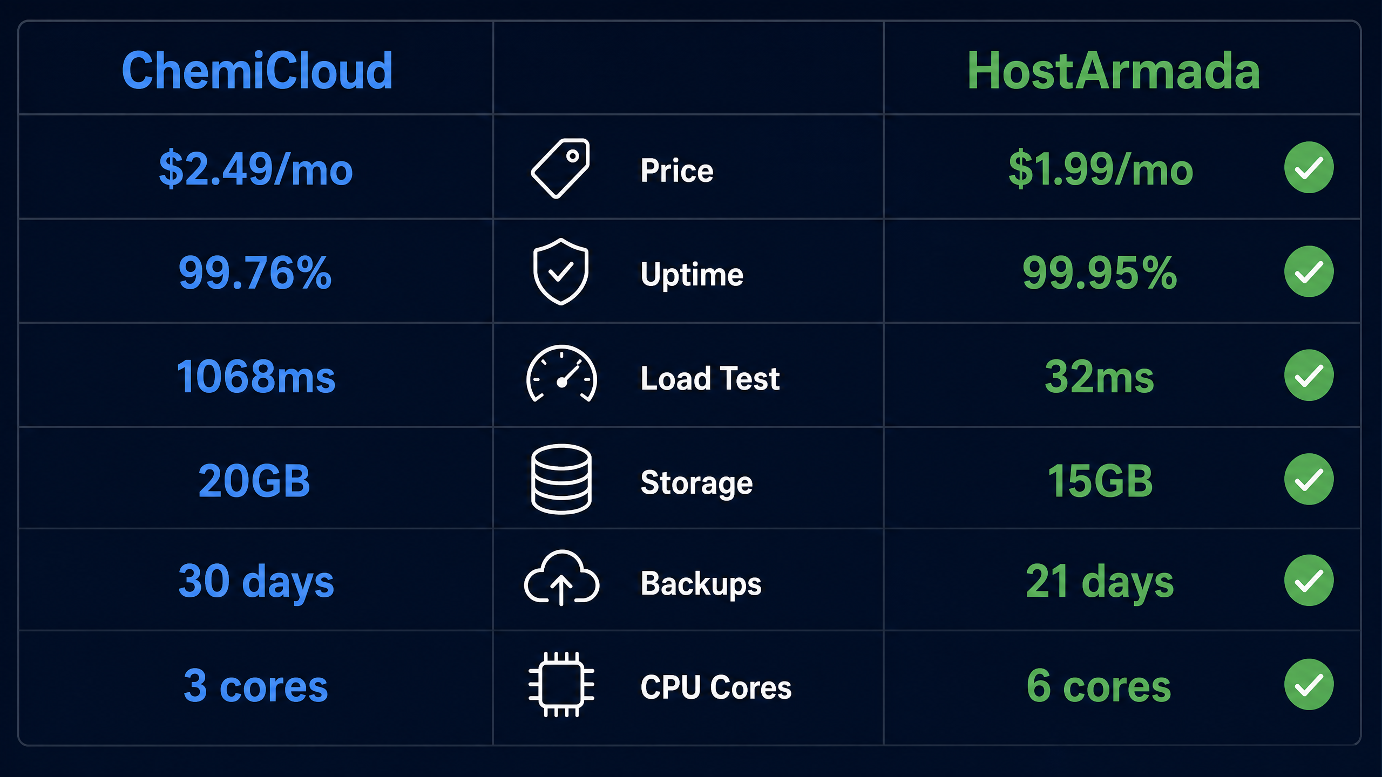Click the ChemiCloud uptime 99.76%
Image resolution: width=1382 pixels, height=777 pixels.
tap(255, 272)
